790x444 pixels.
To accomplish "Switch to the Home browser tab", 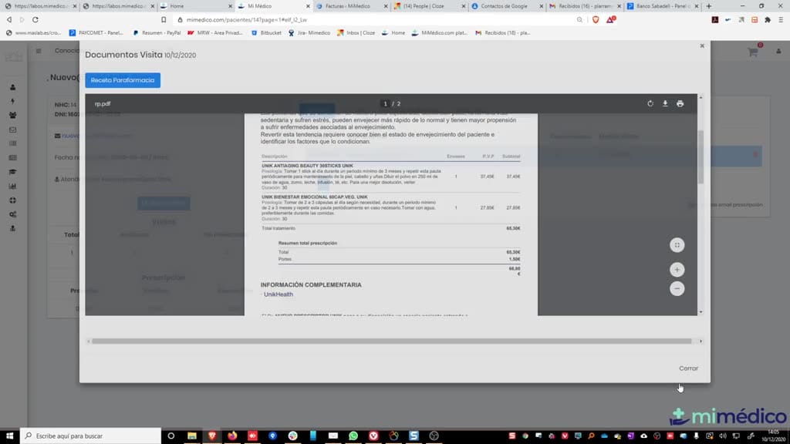I will [195, 6].
